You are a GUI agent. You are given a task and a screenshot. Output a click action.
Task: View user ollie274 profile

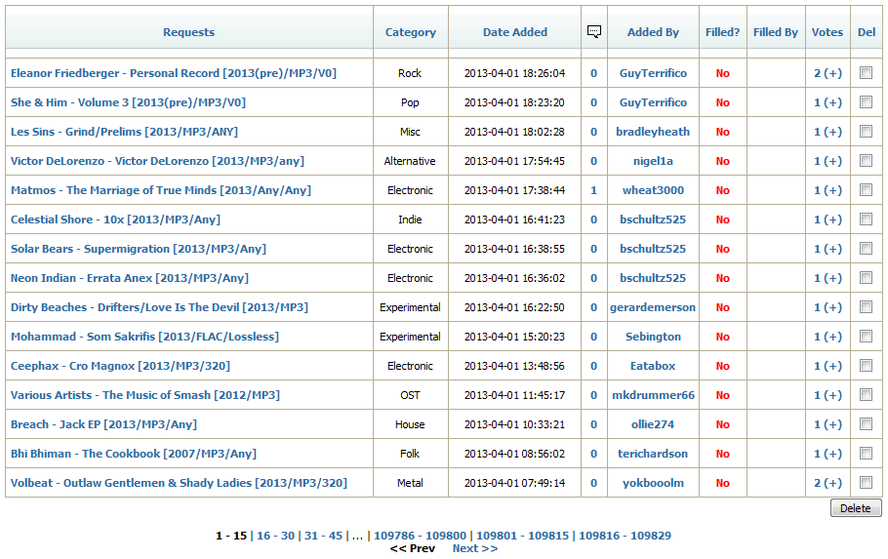[653, 424]
